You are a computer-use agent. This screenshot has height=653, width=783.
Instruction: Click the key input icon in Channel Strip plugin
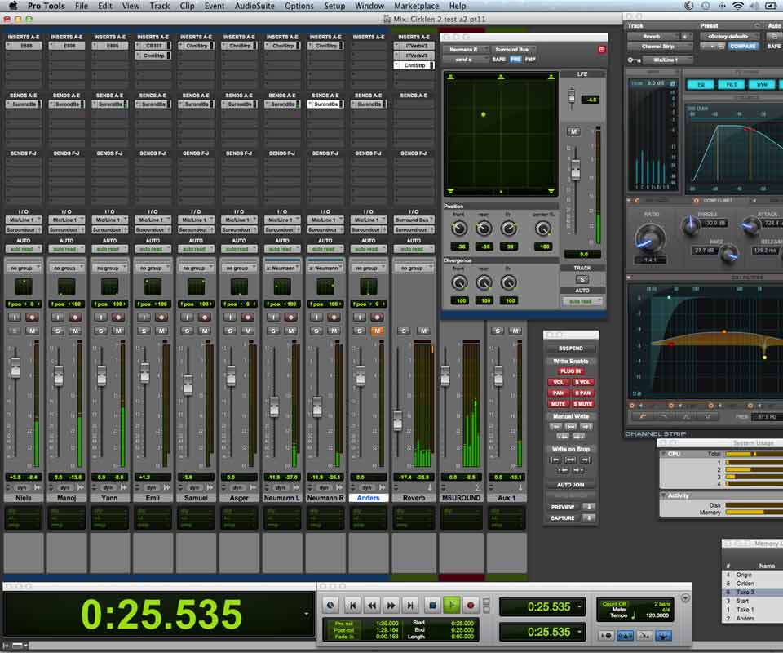(634, 60)
